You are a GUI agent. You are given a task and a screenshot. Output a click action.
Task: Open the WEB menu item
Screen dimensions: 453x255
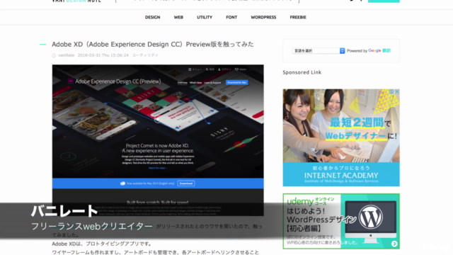click(x=178, y=17)
